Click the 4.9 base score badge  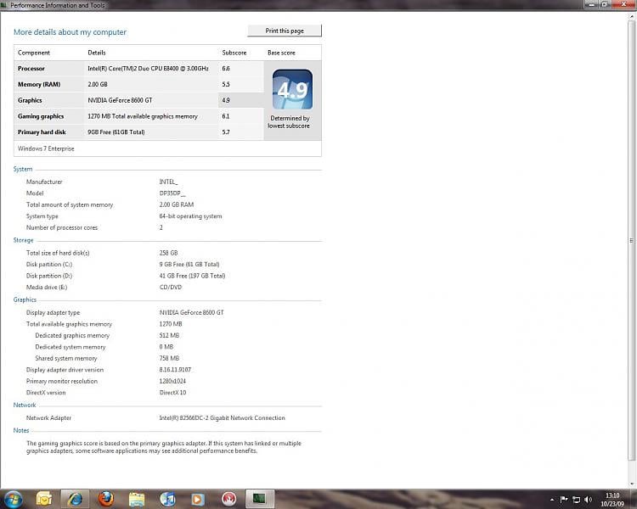pyautogui.click(x=292, y=89)
